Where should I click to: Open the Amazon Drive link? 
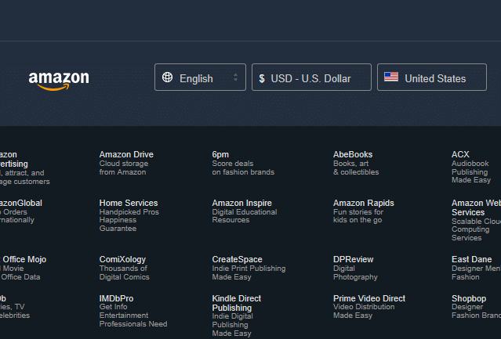tap(126, 155)
